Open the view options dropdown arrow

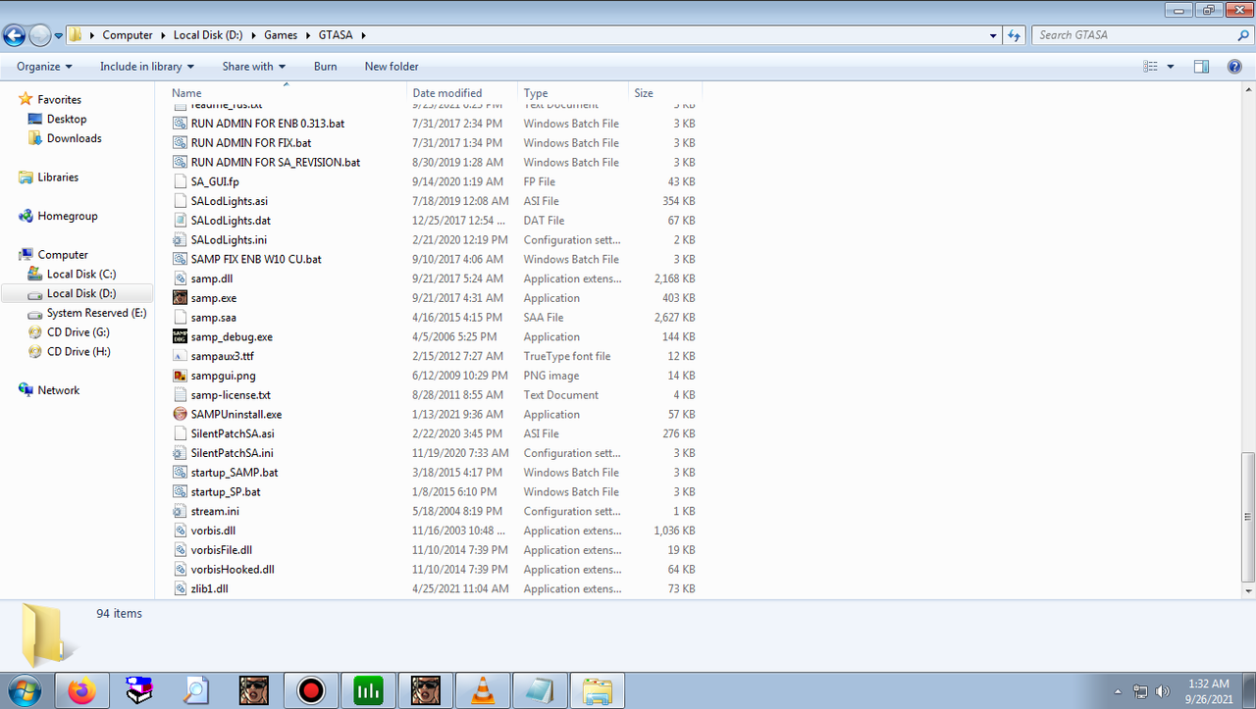[1171, 67]
